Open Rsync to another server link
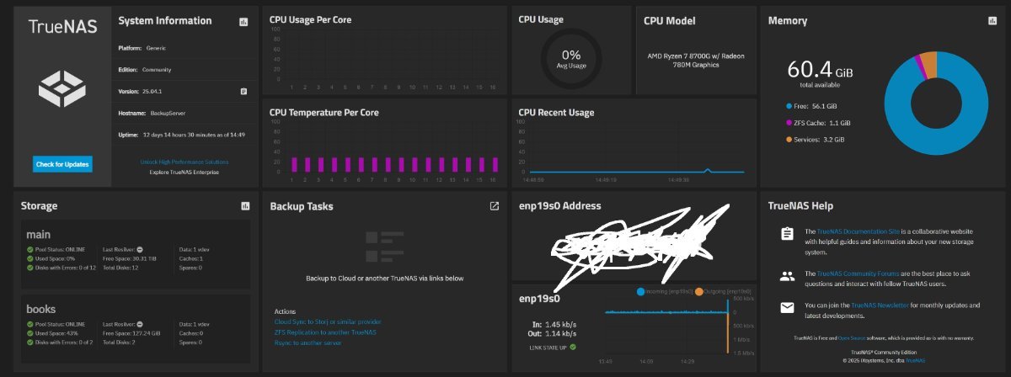This screenshot has width=1011, height=377. pos(308,343)
